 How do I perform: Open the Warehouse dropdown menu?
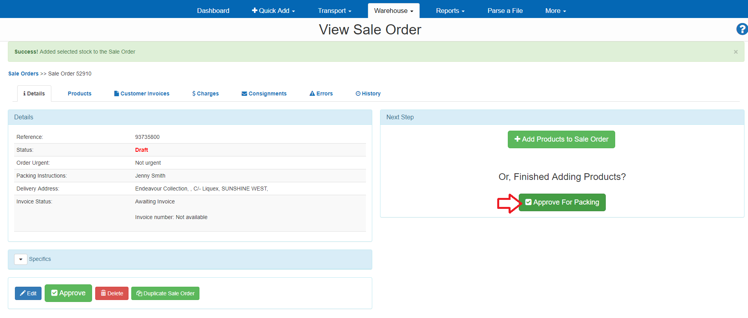[394, 11]
